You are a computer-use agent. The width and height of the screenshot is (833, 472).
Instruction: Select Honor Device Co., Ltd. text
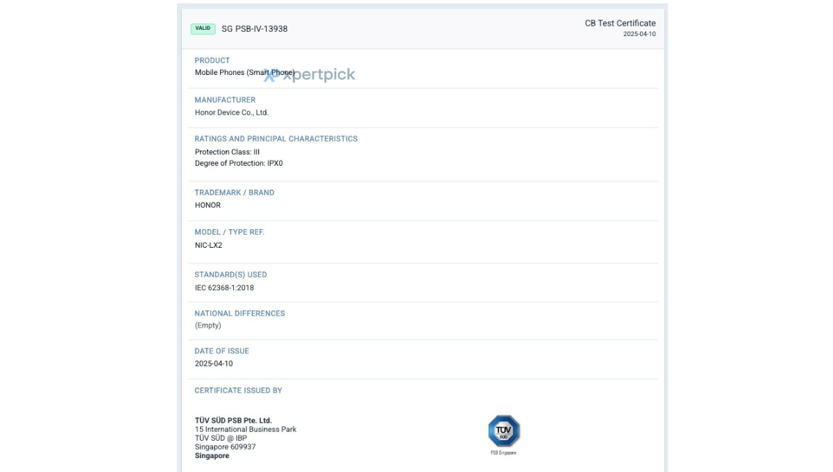point(231,112)
